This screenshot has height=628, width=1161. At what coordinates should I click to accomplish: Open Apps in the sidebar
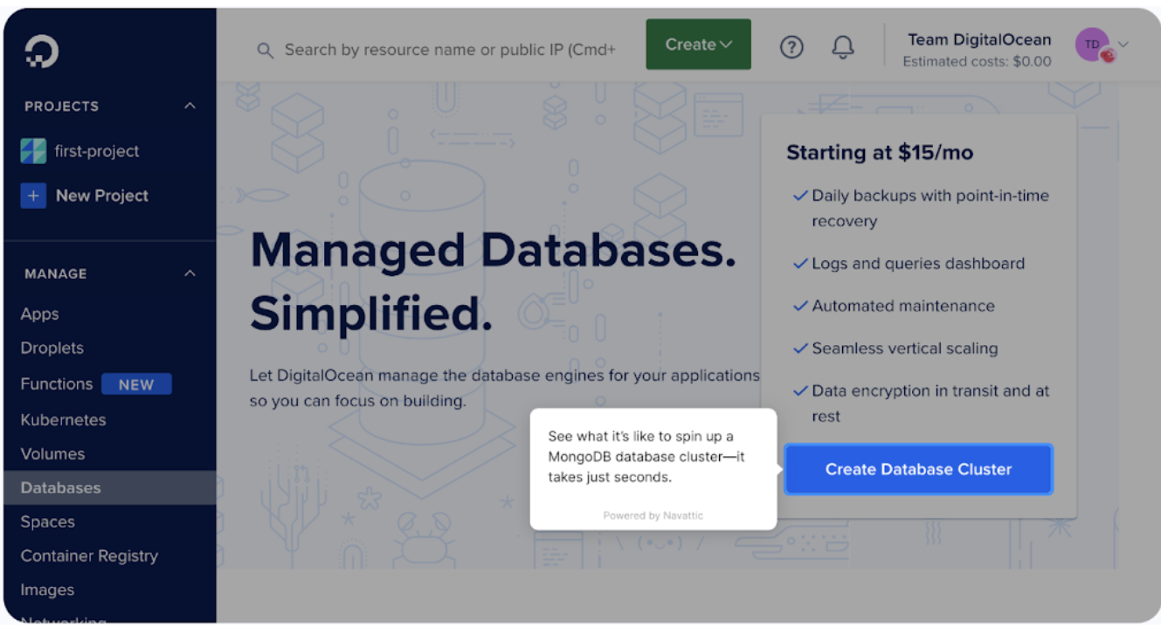tap(40, 314)
